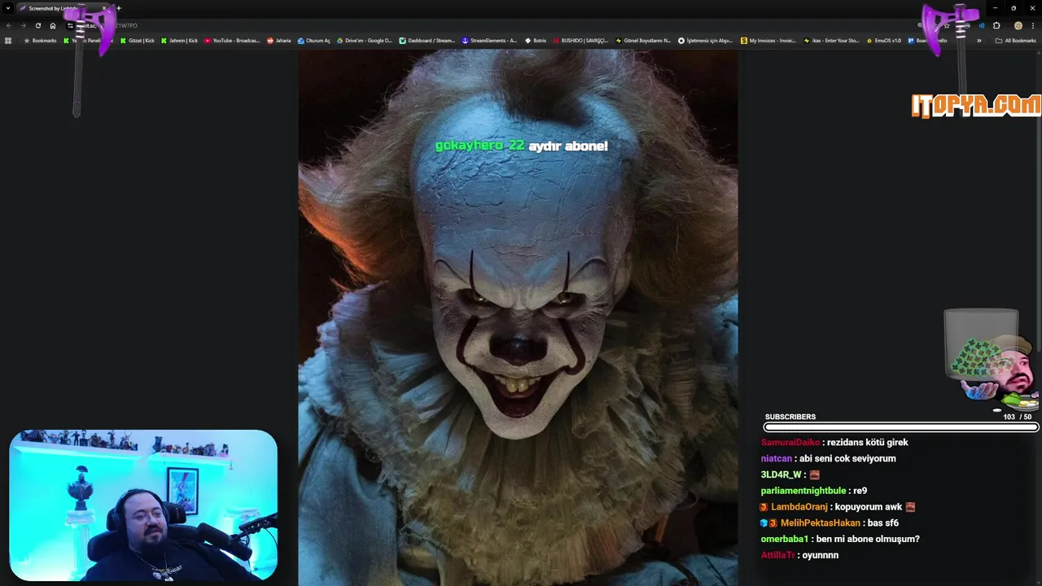Click LambdaOranj's kopuyorum awk message

[x=838, y=506]
